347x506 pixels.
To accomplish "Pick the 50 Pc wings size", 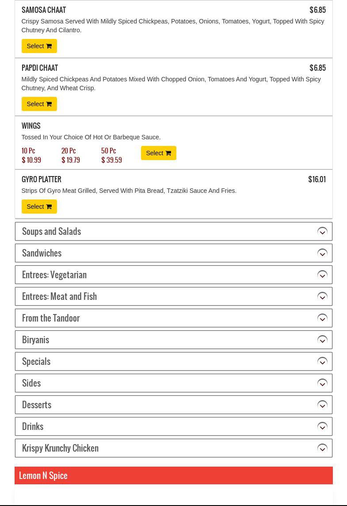I will tap(111, 155).
